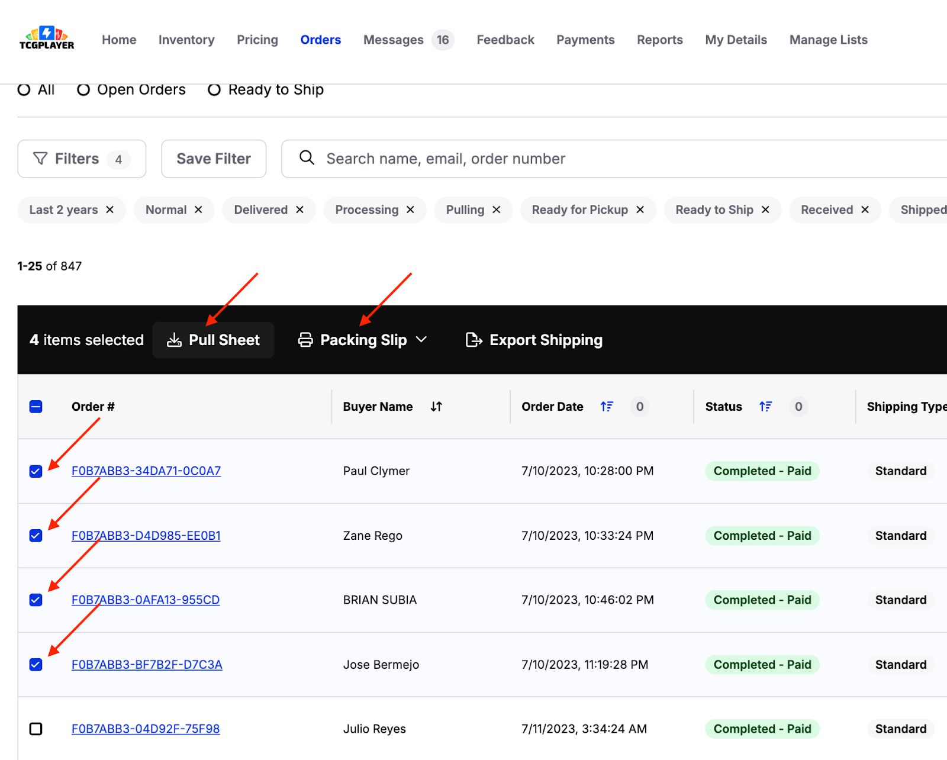Remove the Received filter chip
947x760 pixels.
pos(865,210)
